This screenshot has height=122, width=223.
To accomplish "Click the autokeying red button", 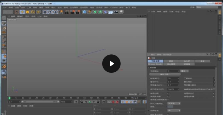I will (117, 102).
